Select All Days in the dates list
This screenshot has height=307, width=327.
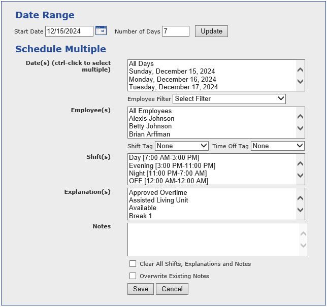point(212,63)
